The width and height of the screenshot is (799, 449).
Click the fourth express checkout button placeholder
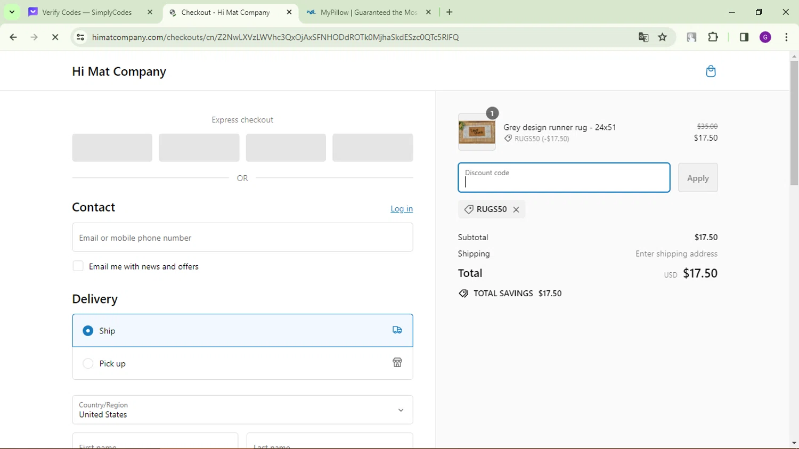(x=373, y=148)
